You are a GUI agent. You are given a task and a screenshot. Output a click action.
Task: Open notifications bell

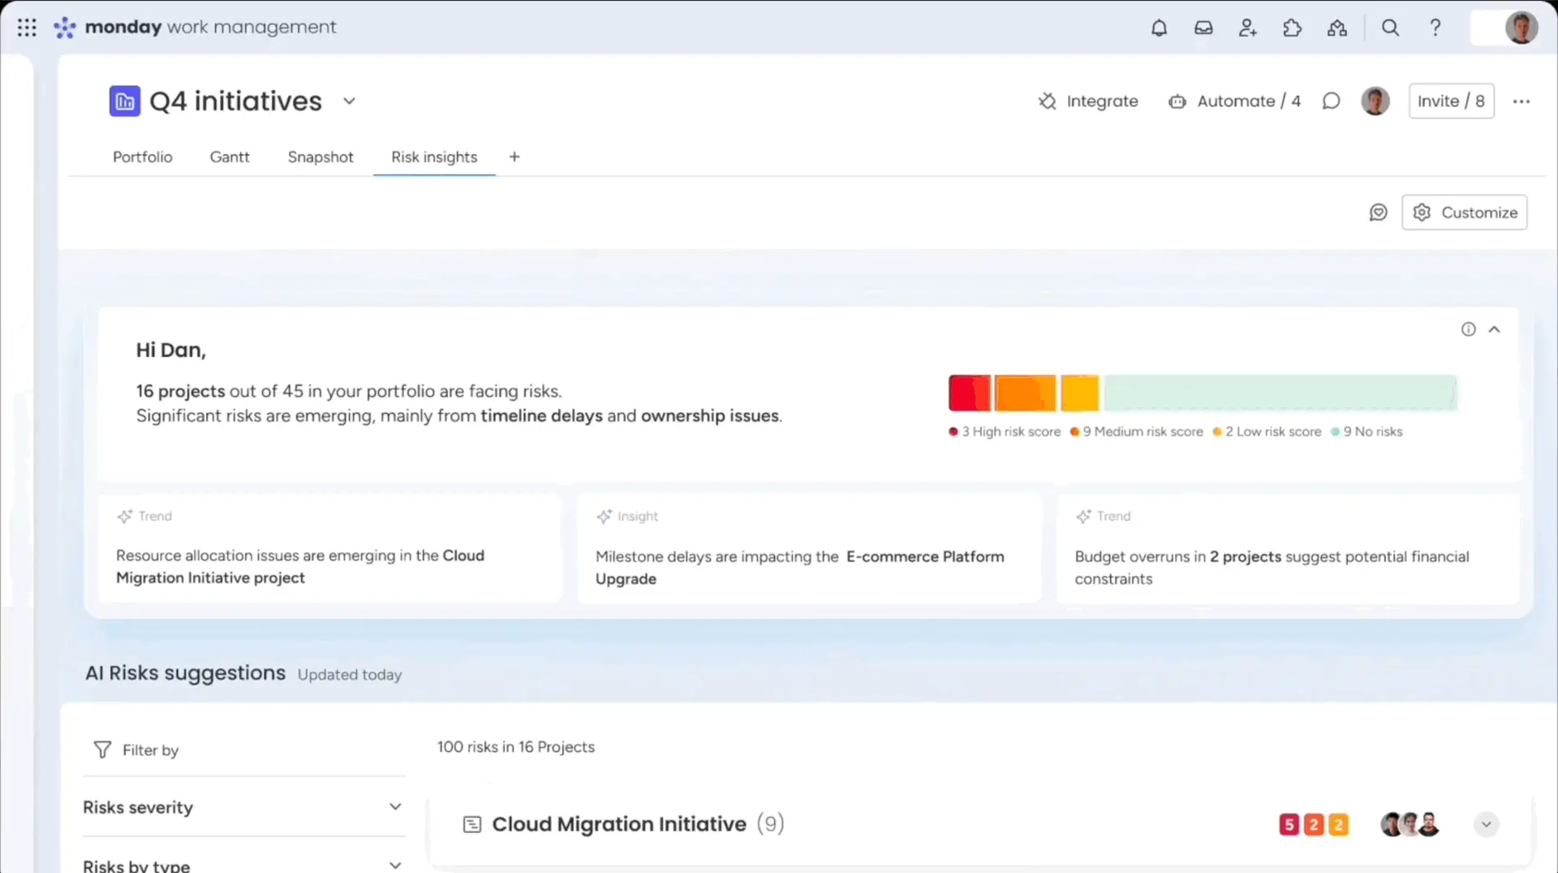click(1159, 28)
